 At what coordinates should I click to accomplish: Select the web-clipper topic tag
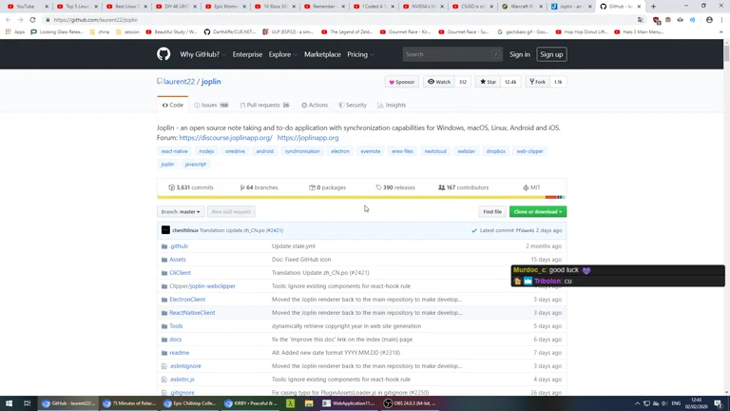point(529,151)
